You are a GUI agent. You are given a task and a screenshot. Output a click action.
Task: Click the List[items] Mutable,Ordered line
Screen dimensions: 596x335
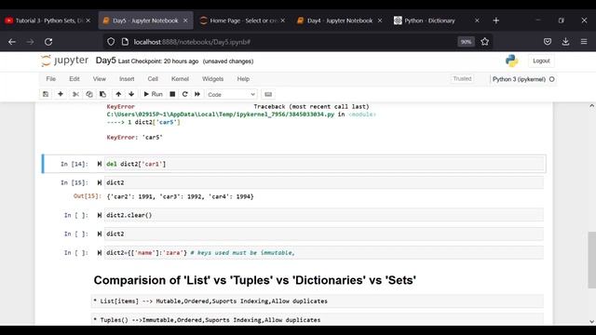(210, 301)
